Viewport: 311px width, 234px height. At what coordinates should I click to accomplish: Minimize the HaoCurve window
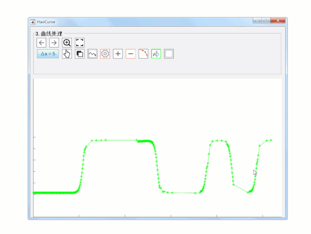(x=257, y=20)
